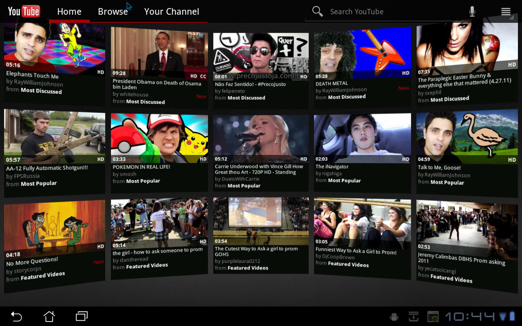The height and width of the screenshot is (326, 522).
Task: Tap the Android home button
Action: coord(49,316)
